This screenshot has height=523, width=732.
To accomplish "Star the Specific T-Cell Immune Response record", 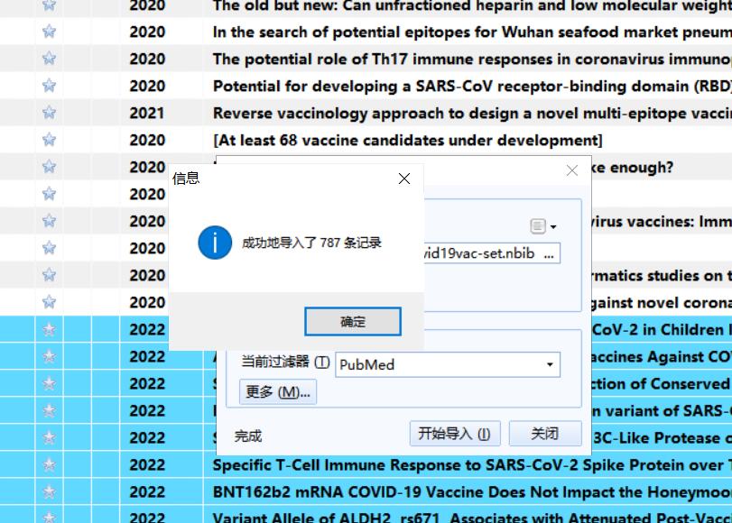I will pyautogui.click(x=49, y=464).
